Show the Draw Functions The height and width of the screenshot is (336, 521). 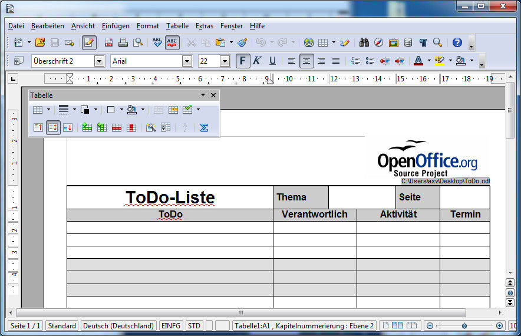(x=345, y=42)
